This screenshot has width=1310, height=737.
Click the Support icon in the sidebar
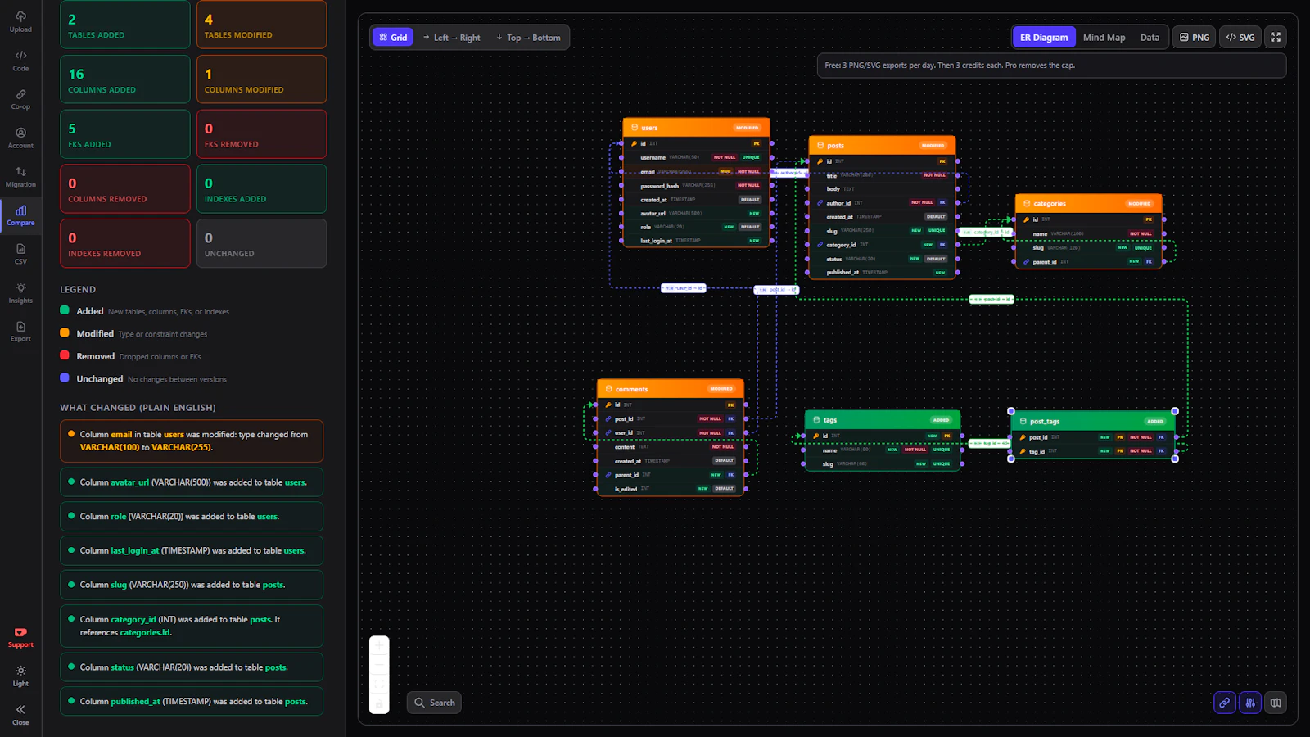click(20, 637)
